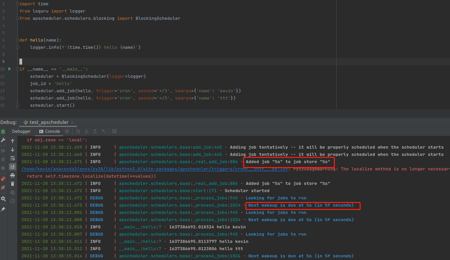Screen dimensions: 450x260
Task: Toggle Scroll to End console icon
Action: click(13, 166)
